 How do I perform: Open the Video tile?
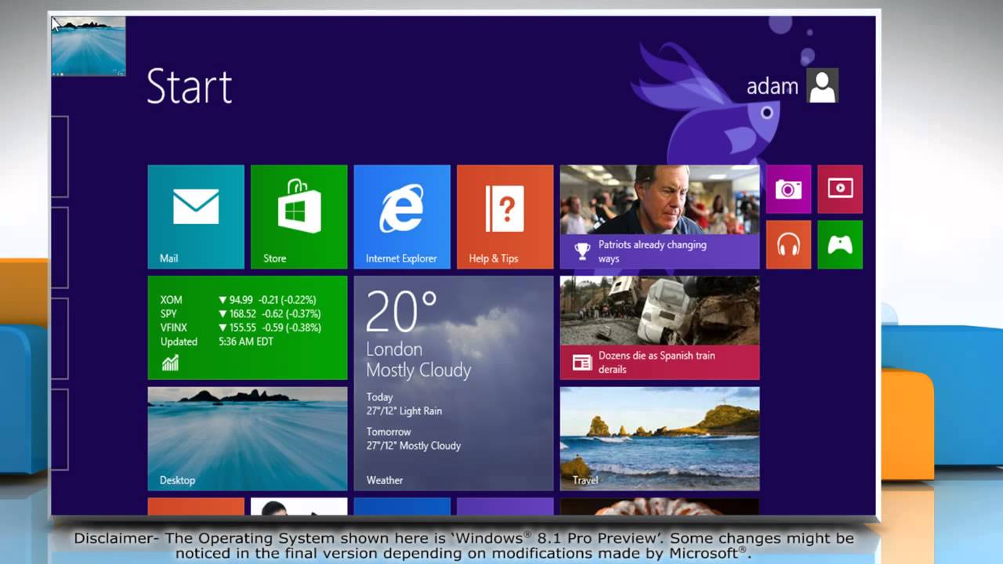point(840,189)
